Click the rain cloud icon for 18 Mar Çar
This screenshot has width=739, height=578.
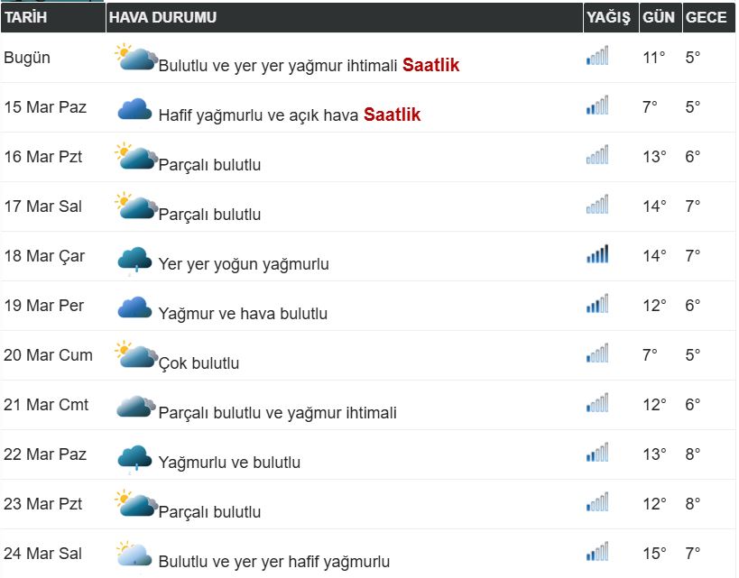[134, 259]
